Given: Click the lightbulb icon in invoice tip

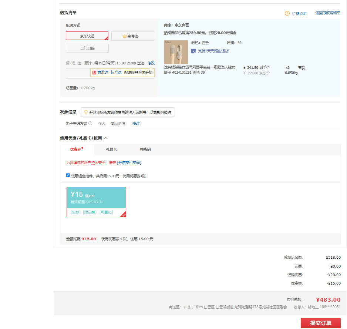Looking at the screenshot, I should pos(86,112).
